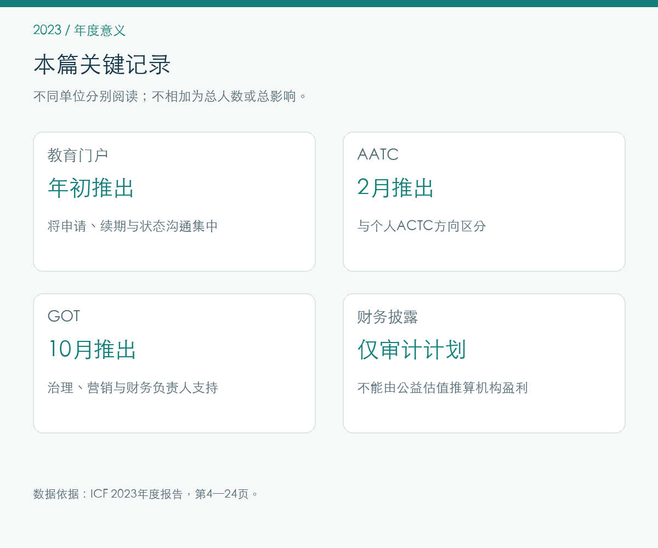This screenshot has height=548, width=658.
Task: Select the '10月推出' headline value
Action: pos(92,350)
